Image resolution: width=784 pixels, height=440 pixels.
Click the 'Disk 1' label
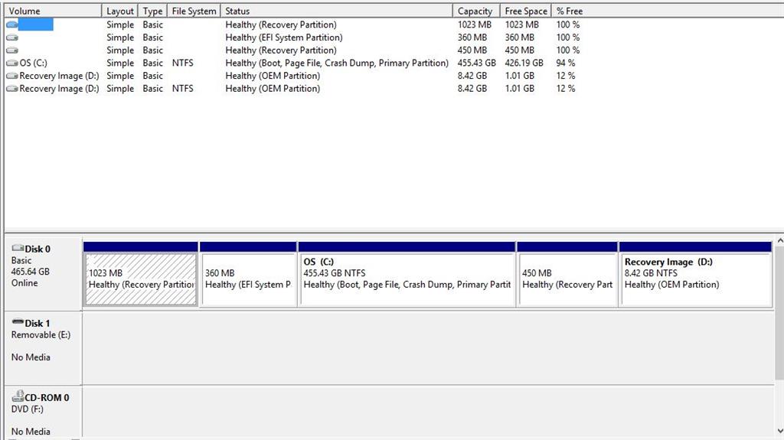click(x=38, y=324)
